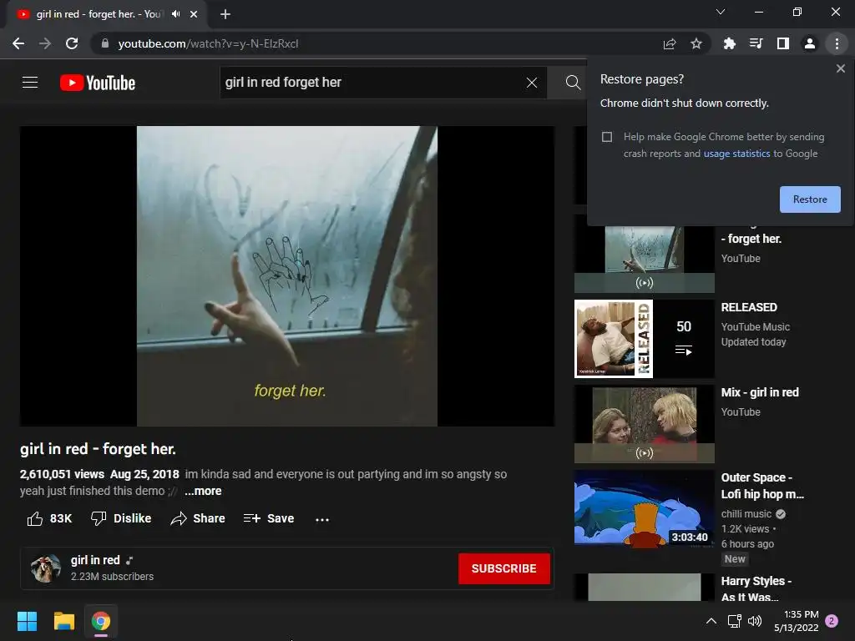Open the Mix - girl in red thumbnail
The height and width of the screenshot is (641, 855).
pyautogui.click(x=644, y=423)
